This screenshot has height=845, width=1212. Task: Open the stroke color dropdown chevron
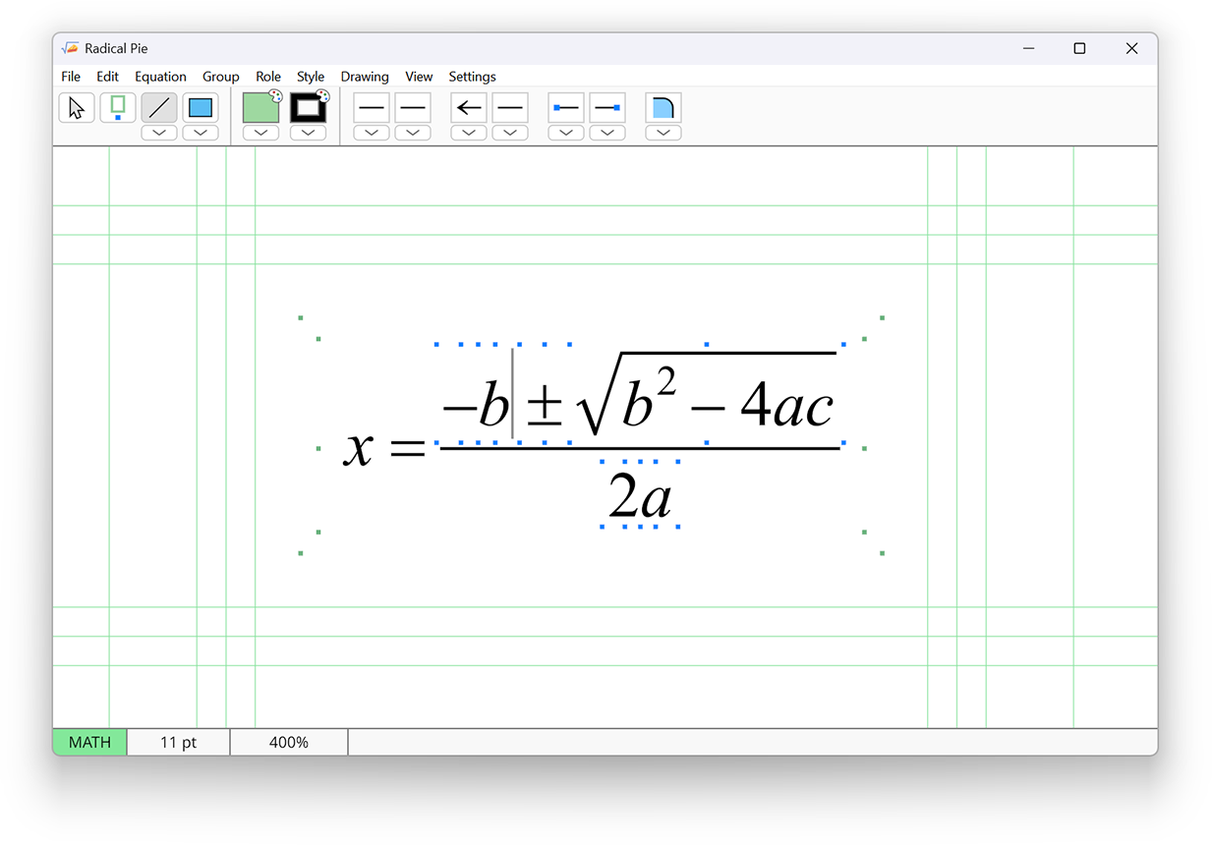[x=308, y=132]
